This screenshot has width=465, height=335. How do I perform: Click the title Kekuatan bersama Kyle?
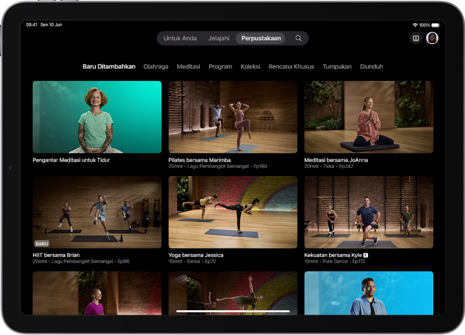click(333, 255)
